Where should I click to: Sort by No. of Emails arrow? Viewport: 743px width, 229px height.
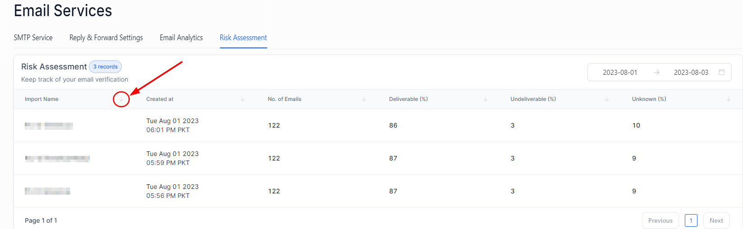364,99
